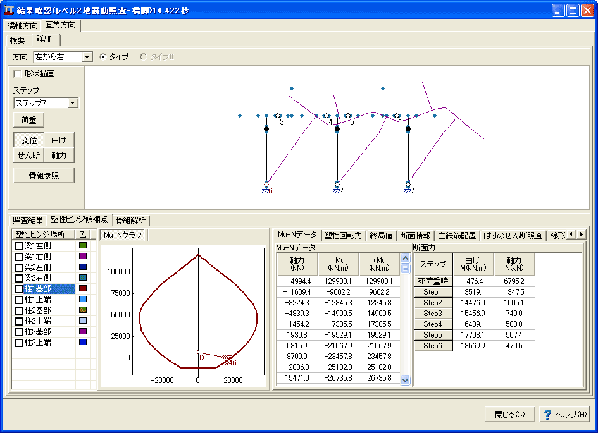Check the 柱3上端 hinge checkbox

(19, 343)
